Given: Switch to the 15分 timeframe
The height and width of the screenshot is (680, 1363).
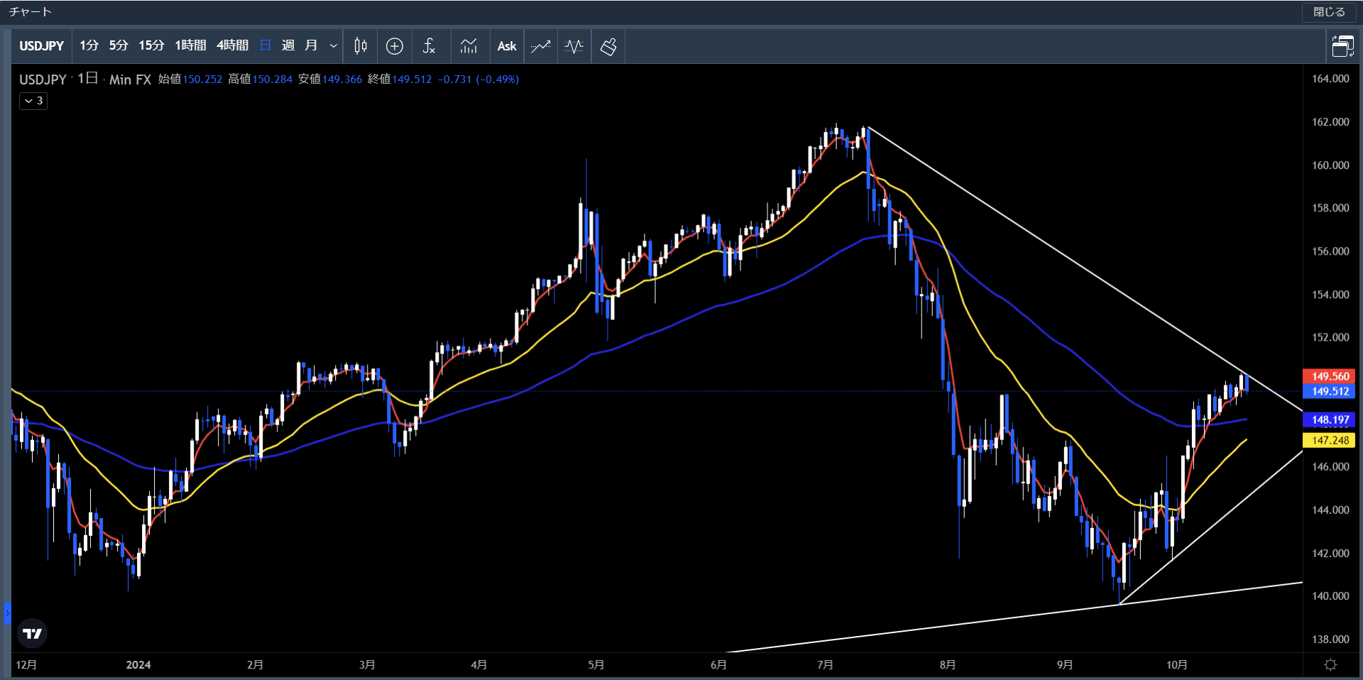Looking at the screenshot, I should (x=151, y=46).
